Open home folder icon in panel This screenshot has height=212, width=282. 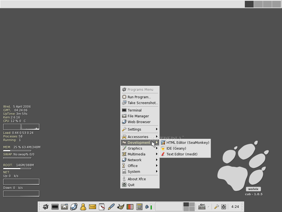64,206
